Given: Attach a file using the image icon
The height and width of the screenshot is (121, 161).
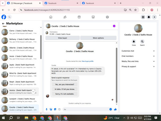Looking at the screenshot, I should [x=51, y=109].
